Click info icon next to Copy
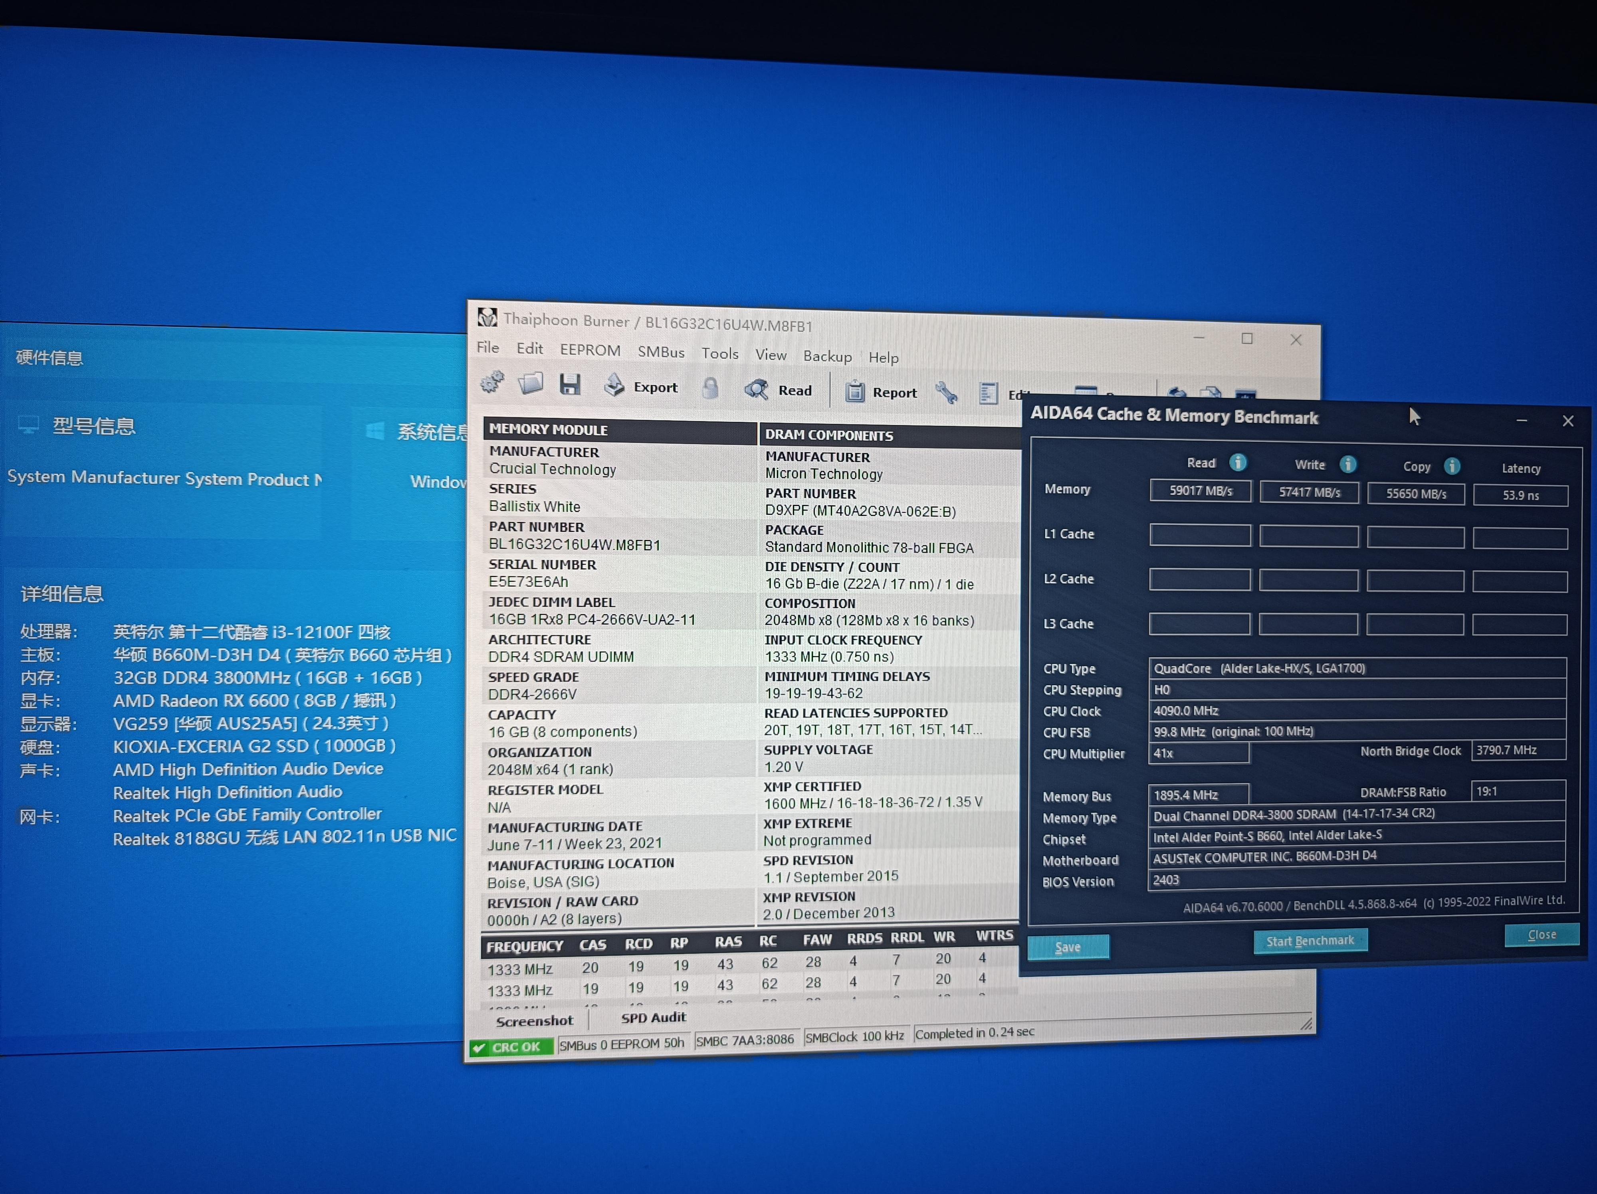 coord(1452,466)
